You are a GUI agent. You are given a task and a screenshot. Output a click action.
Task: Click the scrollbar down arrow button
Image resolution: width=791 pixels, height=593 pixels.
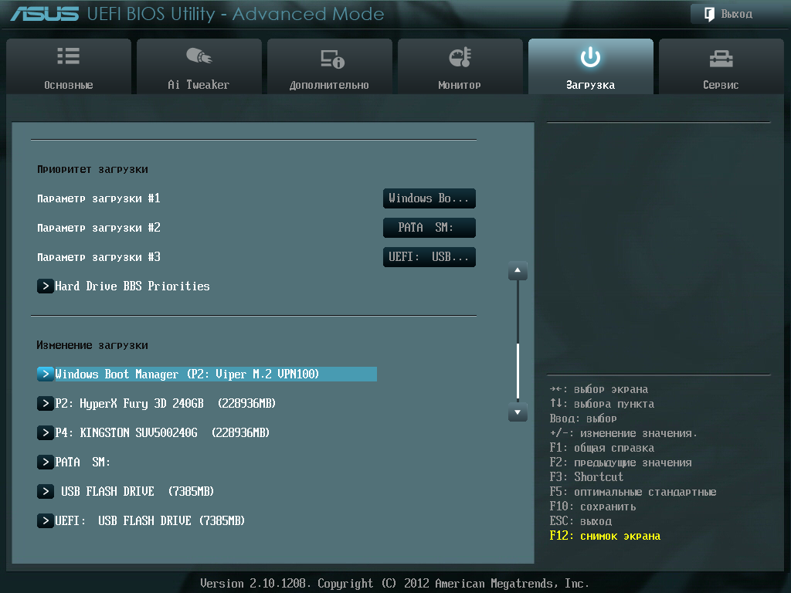(x=518, y=412)
